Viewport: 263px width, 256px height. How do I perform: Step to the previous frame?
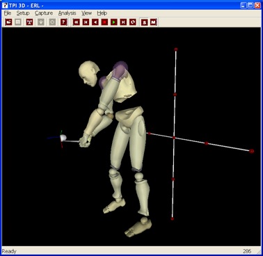click(x=86, y=22)
